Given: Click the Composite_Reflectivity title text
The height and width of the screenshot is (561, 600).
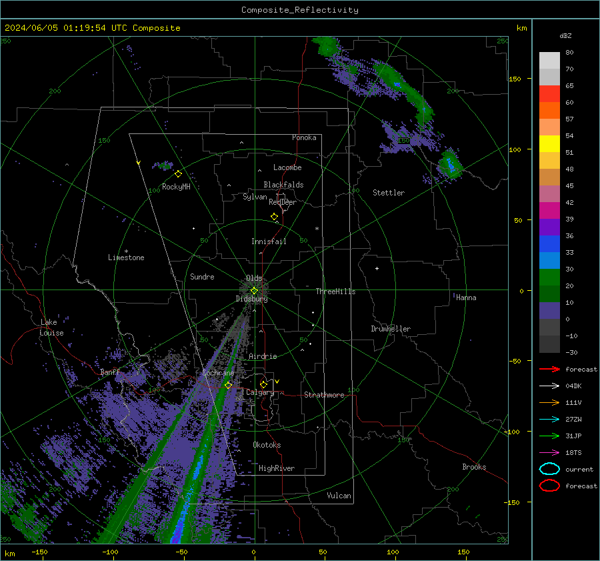Looking at the screenshot, I should pos(299,10).
